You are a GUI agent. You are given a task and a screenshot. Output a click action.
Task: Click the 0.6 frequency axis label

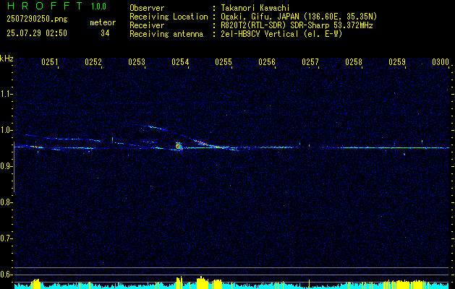pos(6,275)
